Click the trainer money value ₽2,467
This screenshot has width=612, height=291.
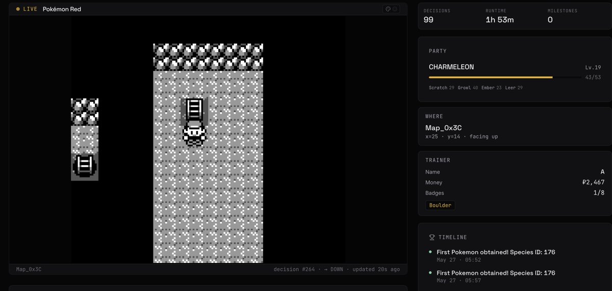[593, 182]
